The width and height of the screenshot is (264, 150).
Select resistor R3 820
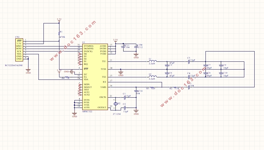(x=151, y=87)
